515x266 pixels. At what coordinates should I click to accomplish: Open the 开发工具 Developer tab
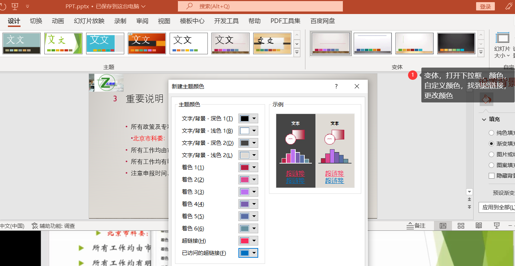pyautogui.click(x=227, y=21)
